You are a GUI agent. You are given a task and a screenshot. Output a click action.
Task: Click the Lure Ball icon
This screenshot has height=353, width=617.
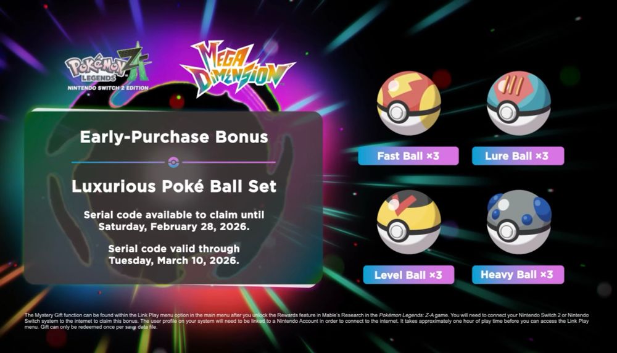pos(519,103)
